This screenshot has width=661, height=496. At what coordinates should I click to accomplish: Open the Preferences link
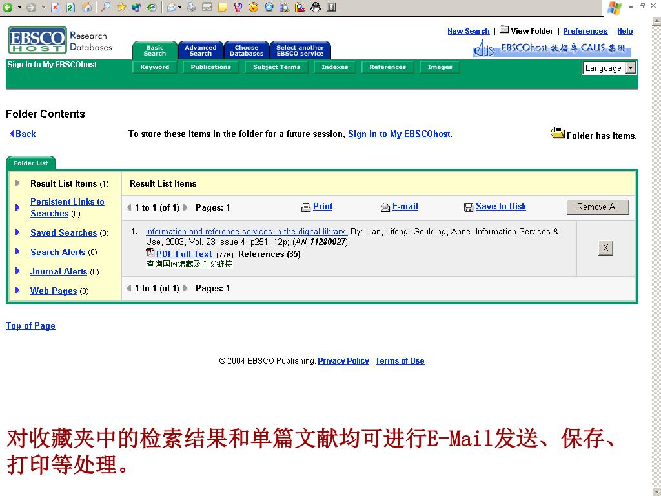[585, 31]
